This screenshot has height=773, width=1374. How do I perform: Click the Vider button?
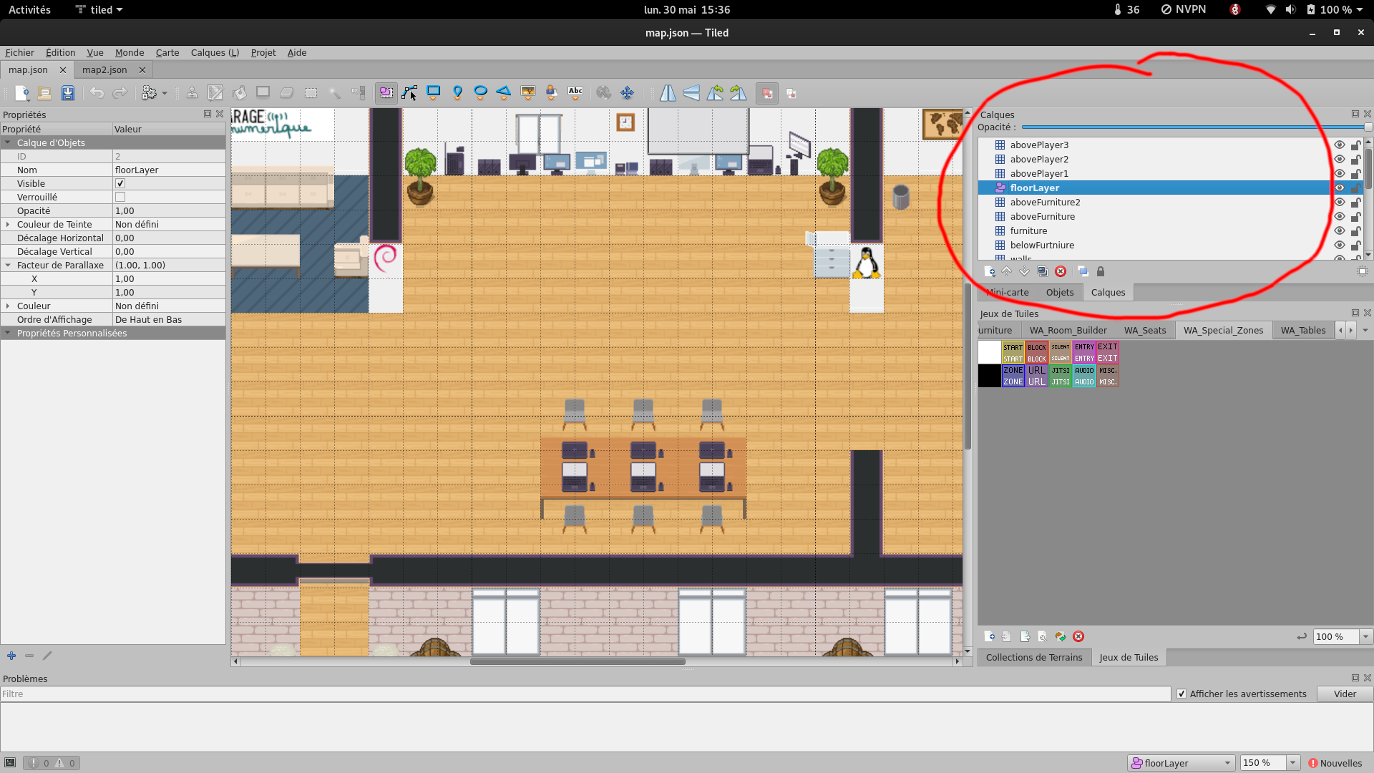pos(1345,694)
